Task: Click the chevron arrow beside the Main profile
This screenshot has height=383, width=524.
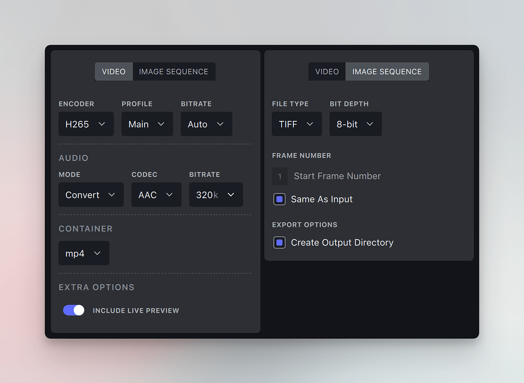Action: tap(161, 124)
